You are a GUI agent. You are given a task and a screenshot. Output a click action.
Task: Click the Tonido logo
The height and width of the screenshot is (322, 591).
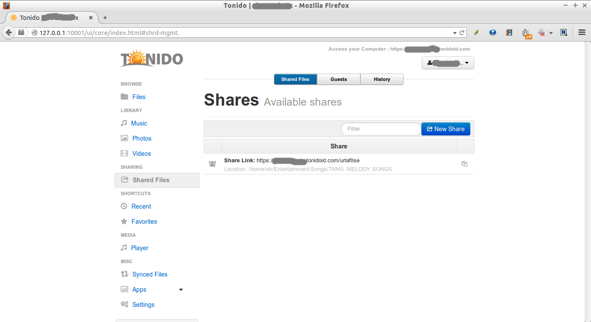(151, 58)
